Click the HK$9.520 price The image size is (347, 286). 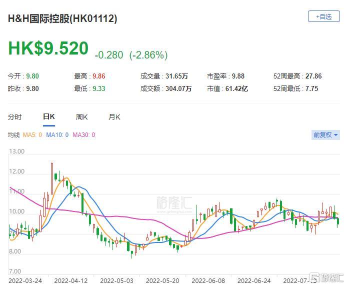point(48,48)
